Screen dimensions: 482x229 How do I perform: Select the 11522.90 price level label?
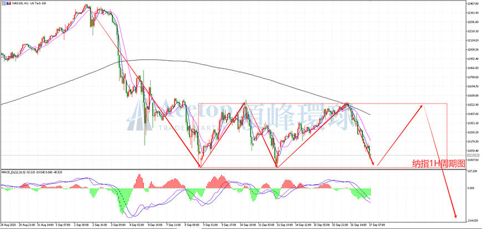[x=473, y=105]
